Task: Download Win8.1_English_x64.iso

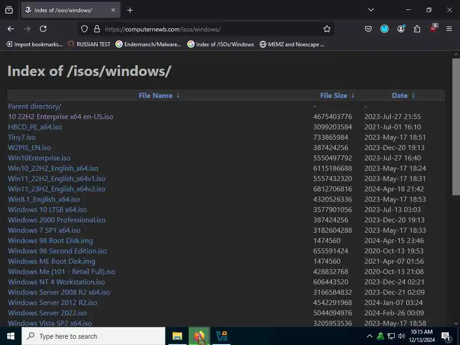Action: click(44, 199)
